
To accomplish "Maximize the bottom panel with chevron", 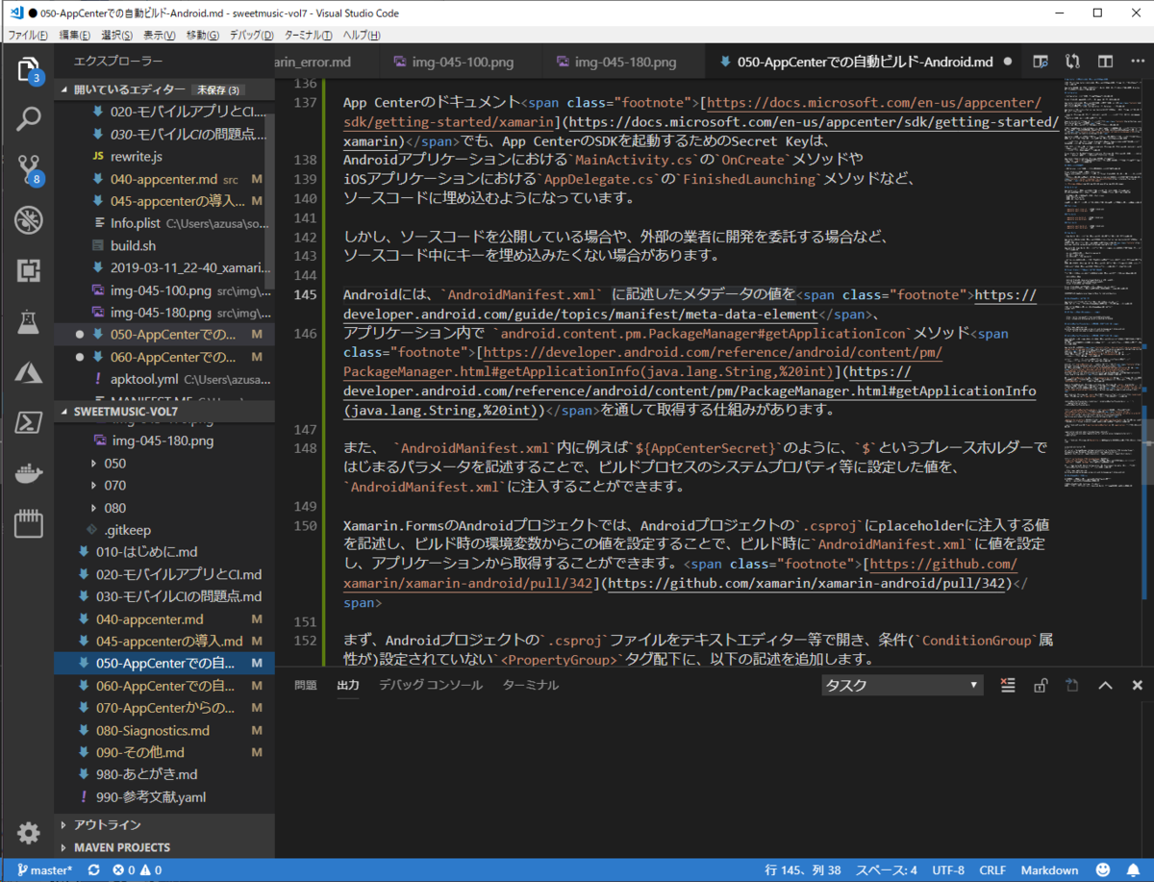I will [x=1106, y=686].
